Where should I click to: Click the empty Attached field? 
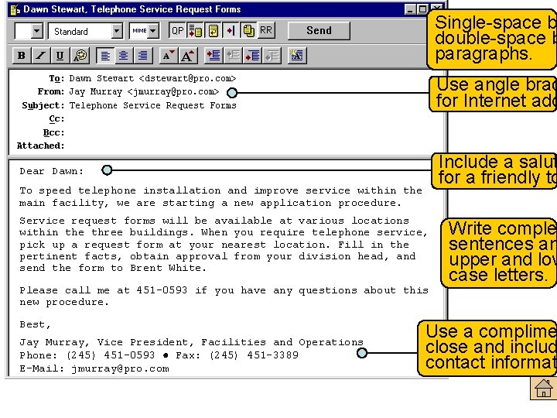248,146
